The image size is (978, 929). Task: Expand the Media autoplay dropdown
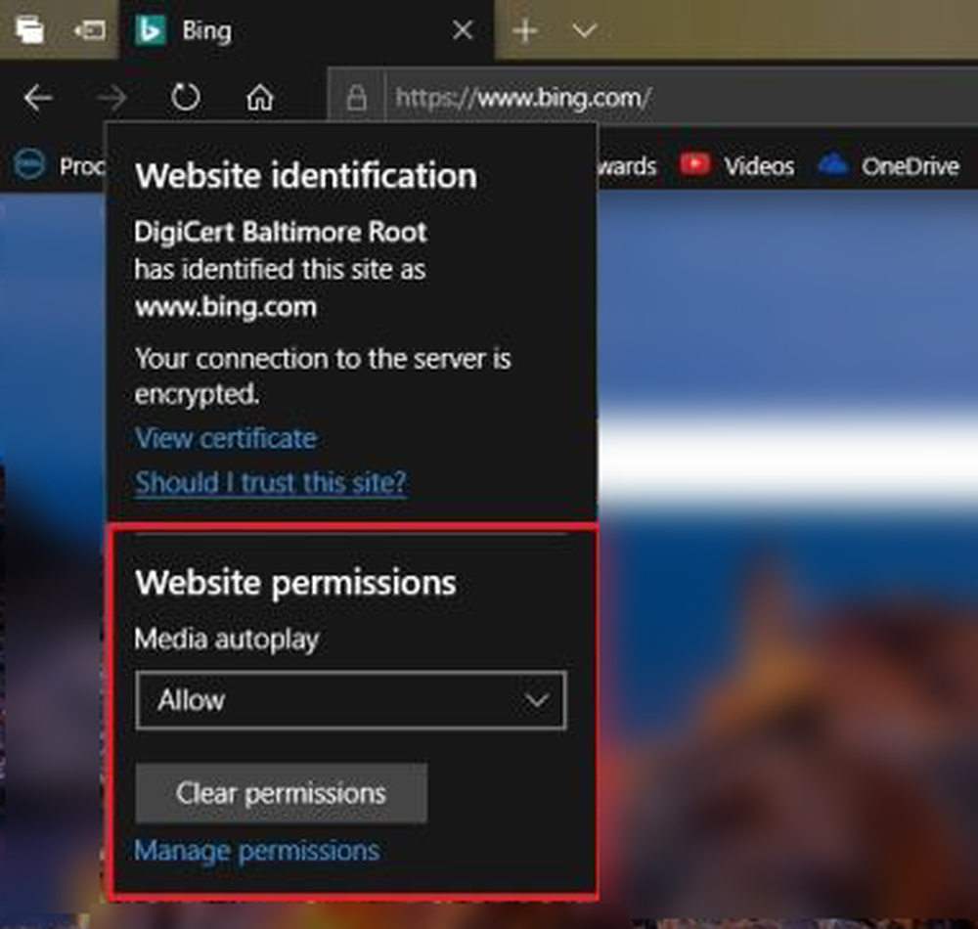350,700
